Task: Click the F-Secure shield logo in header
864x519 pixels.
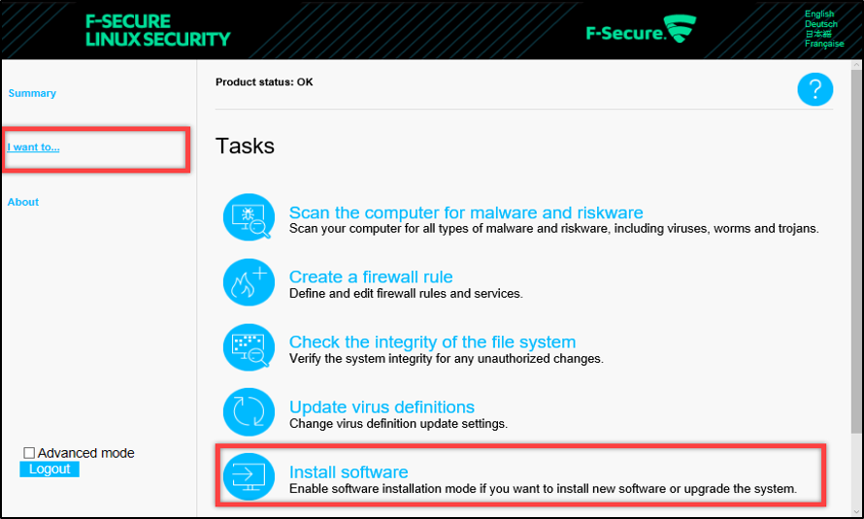Action: click(x=681, y=29)
